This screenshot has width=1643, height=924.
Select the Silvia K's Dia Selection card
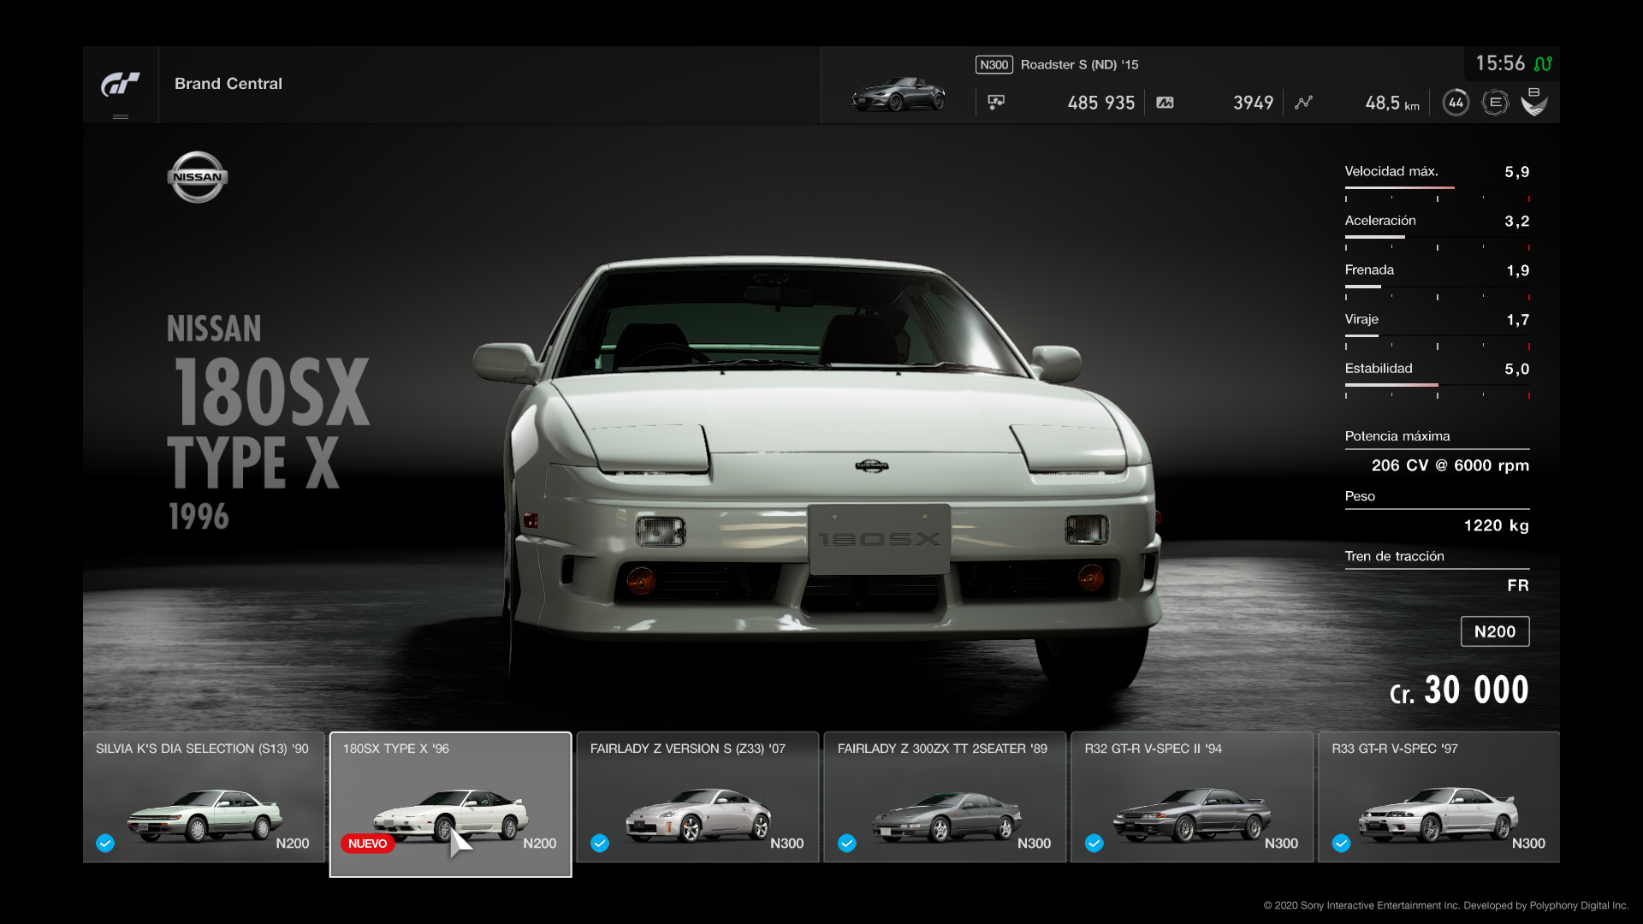(x=204, y=797)
